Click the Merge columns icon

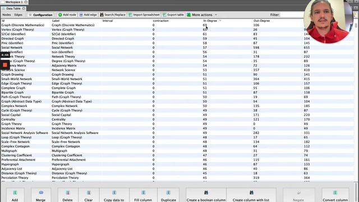pyautogui.click(x=41, y=192)
